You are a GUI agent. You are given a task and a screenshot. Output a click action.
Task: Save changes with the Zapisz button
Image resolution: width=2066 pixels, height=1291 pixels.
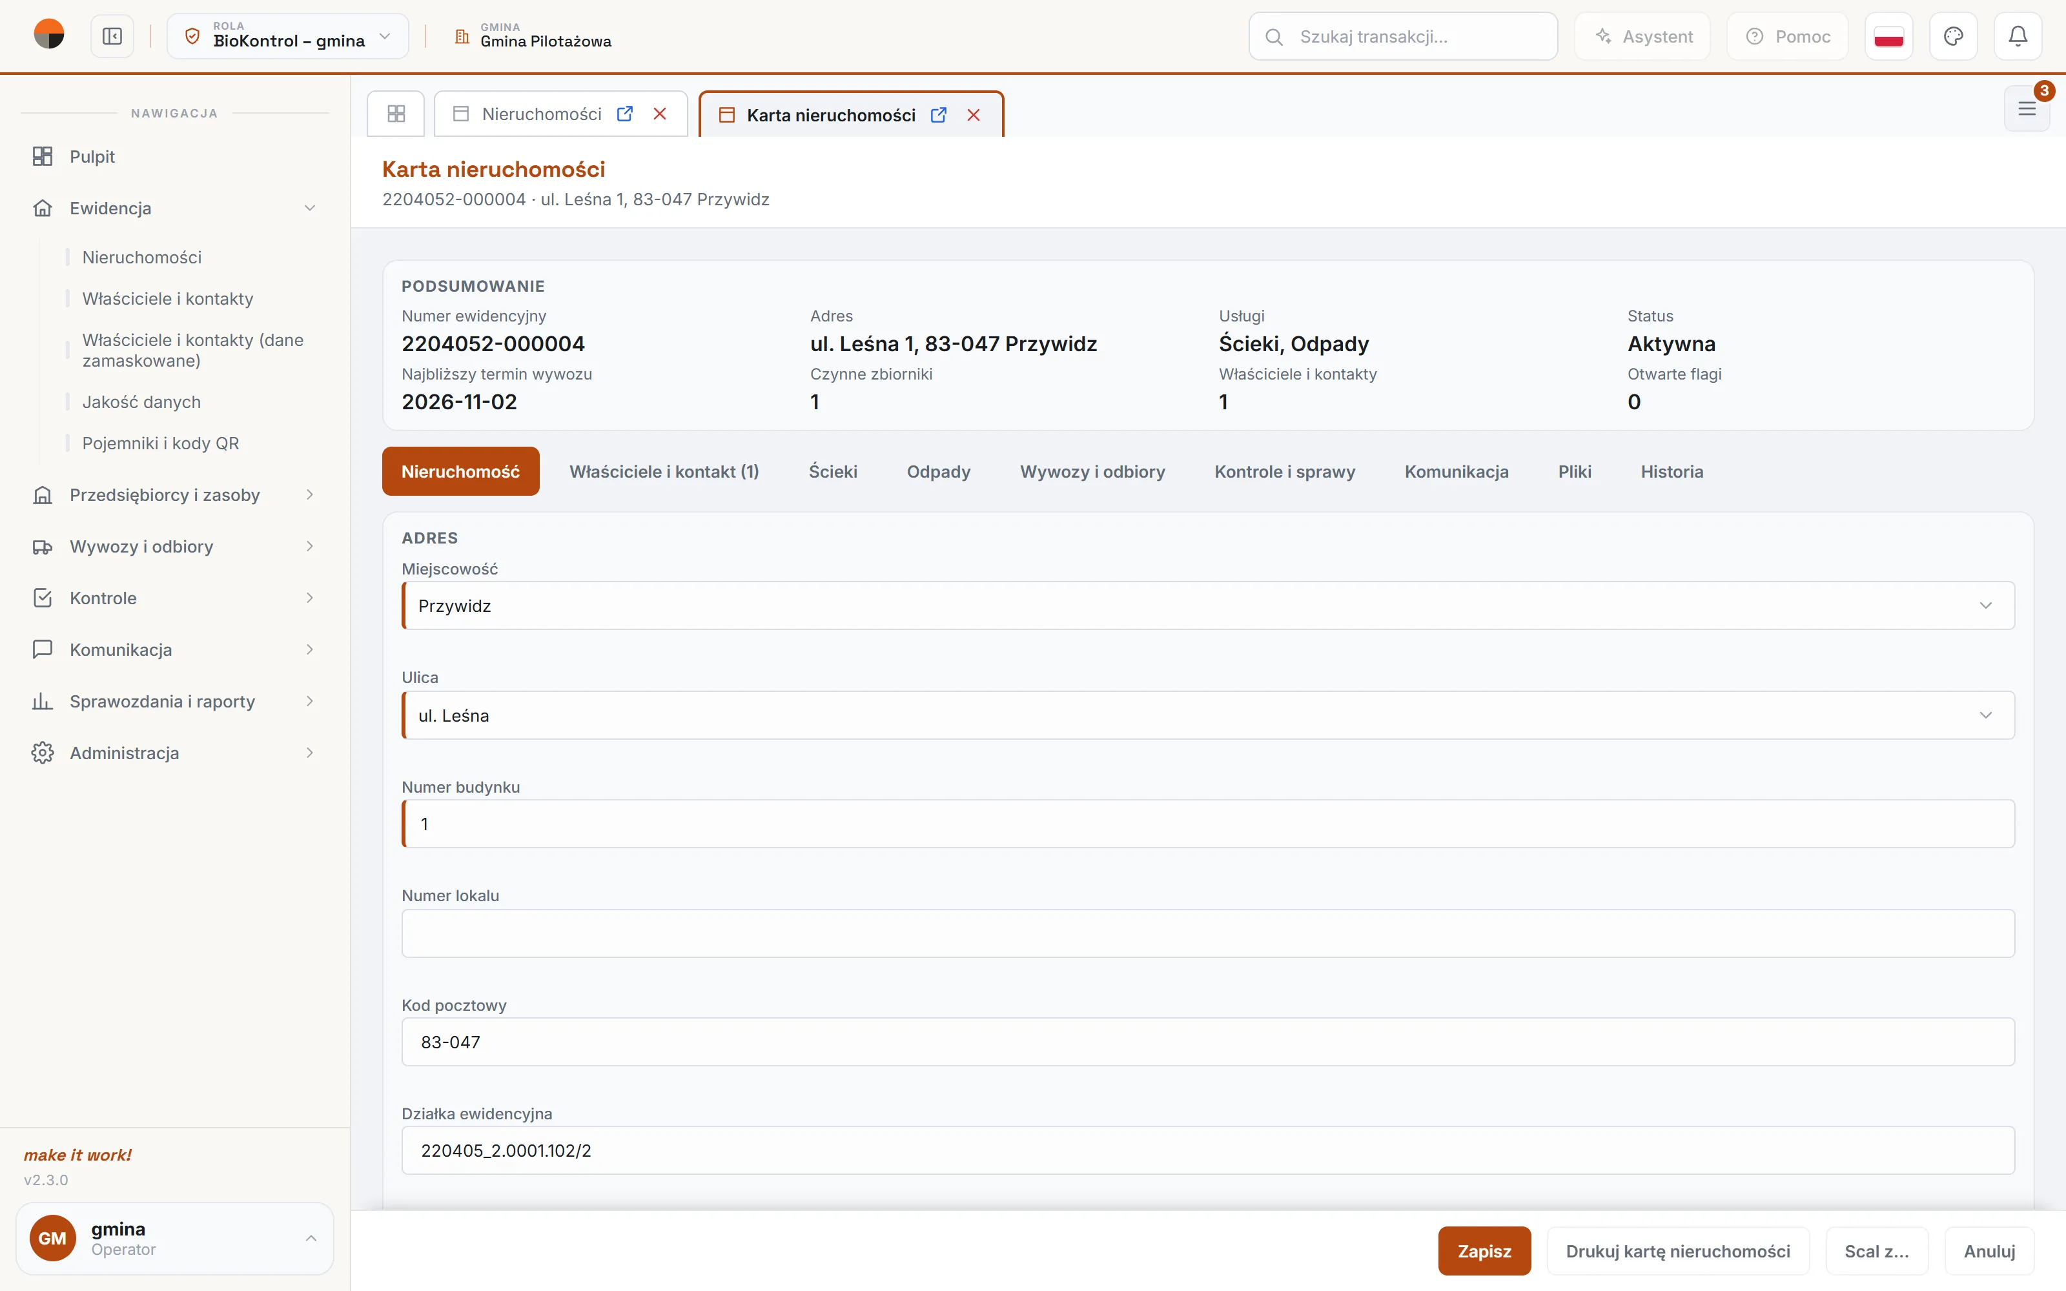pos(1484,1251)
